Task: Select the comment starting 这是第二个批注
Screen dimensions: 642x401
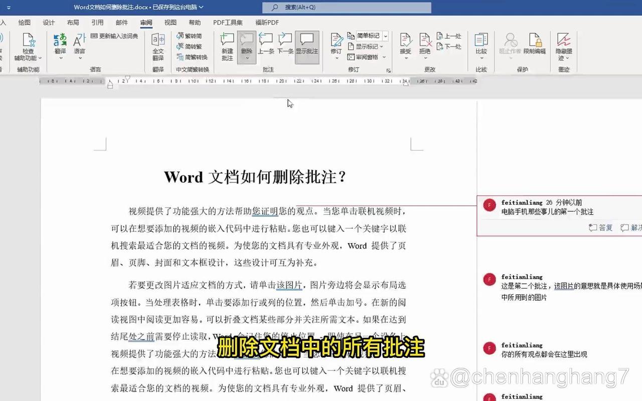Action: [571, 292]
